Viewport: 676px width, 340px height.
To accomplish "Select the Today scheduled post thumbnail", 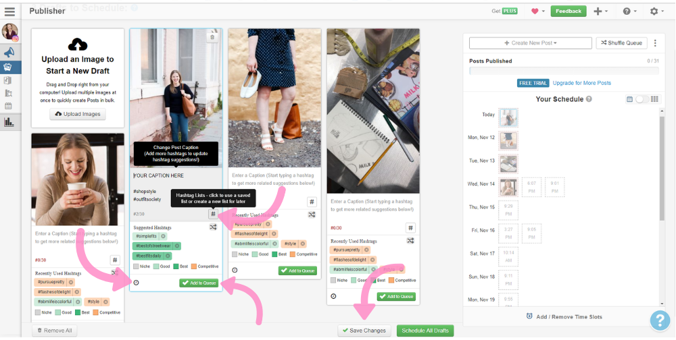I will [508, 117].
